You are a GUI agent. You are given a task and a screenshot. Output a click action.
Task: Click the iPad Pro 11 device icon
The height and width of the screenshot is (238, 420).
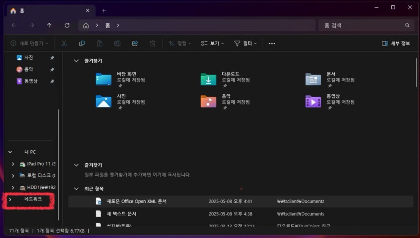click(23, 164)
